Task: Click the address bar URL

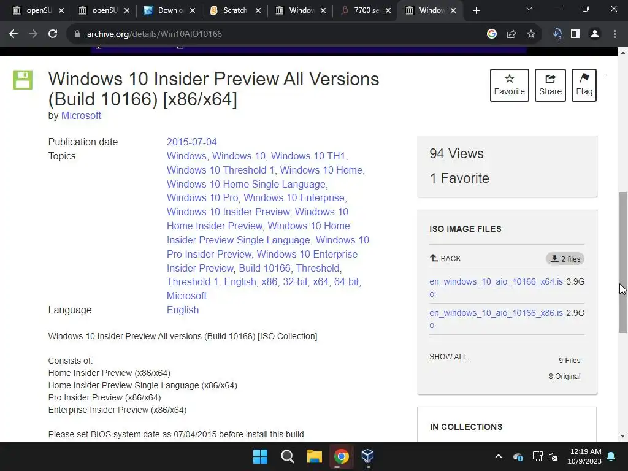Action: point(154,34)
